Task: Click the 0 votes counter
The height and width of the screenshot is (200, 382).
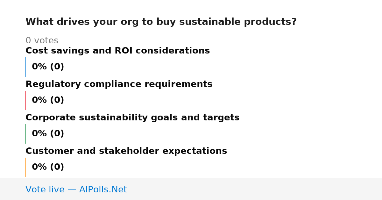Action: (42, 41)
